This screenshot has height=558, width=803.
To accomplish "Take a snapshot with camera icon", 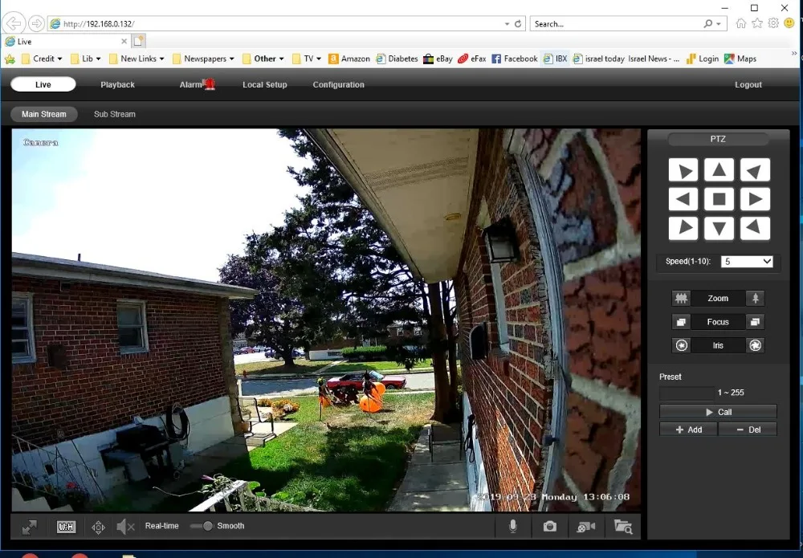I will click(x=549, y=526).
